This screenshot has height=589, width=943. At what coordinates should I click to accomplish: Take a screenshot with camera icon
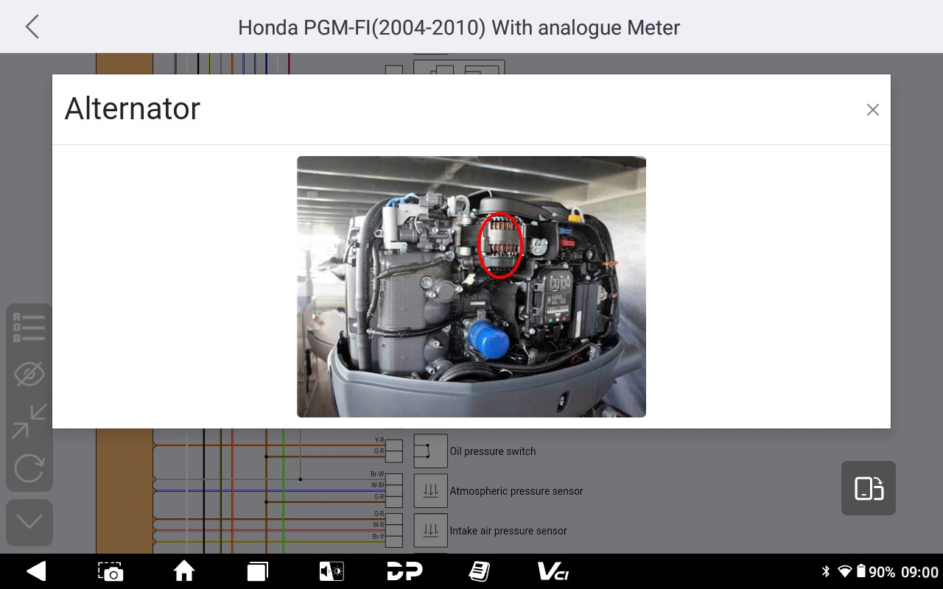coord(111,571)
